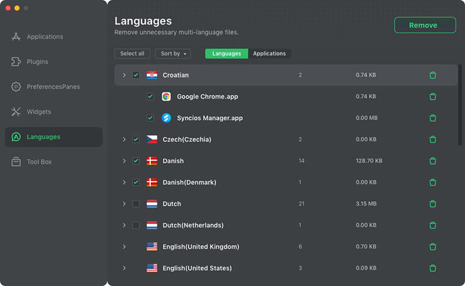Delete Croatian language files via trash icon
Image resolution: width=465 pixels, height=286 pixels.
tap(433, 75)
